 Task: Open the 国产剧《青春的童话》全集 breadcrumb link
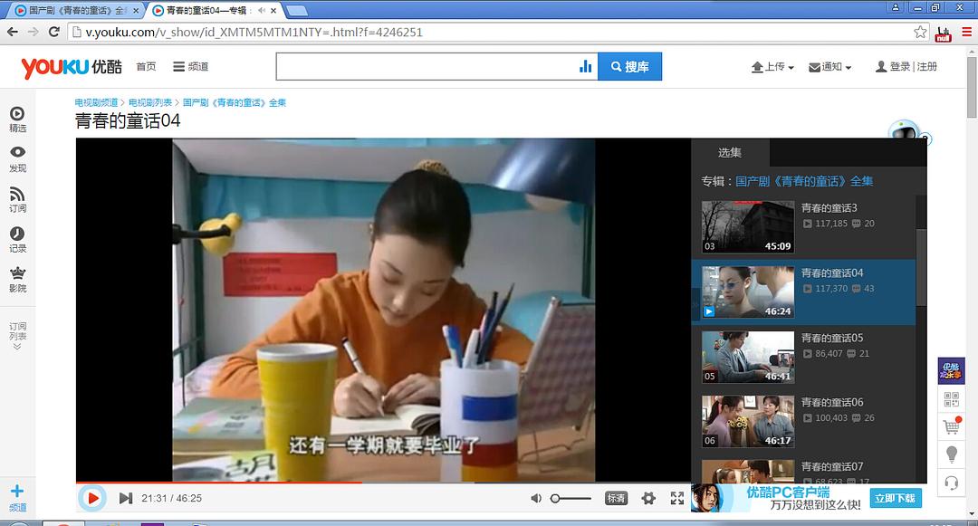[x=235, y=103]
